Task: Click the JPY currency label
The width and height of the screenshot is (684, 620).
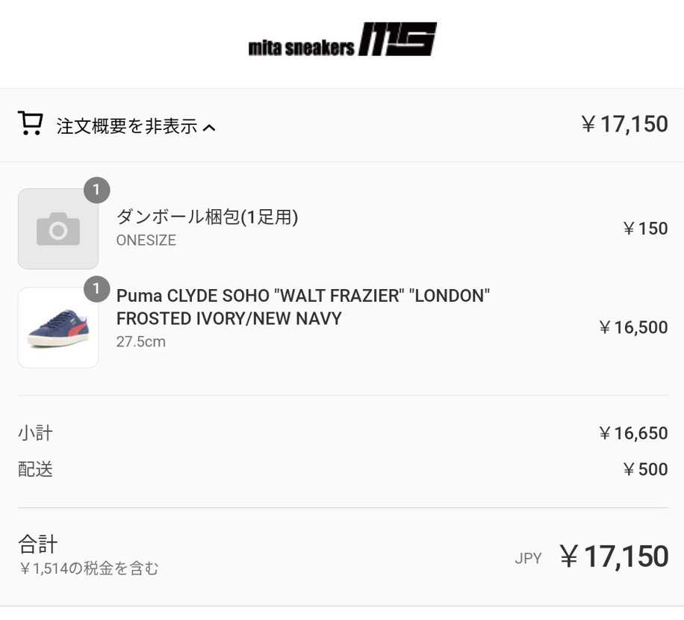Action: pos(528,558)
